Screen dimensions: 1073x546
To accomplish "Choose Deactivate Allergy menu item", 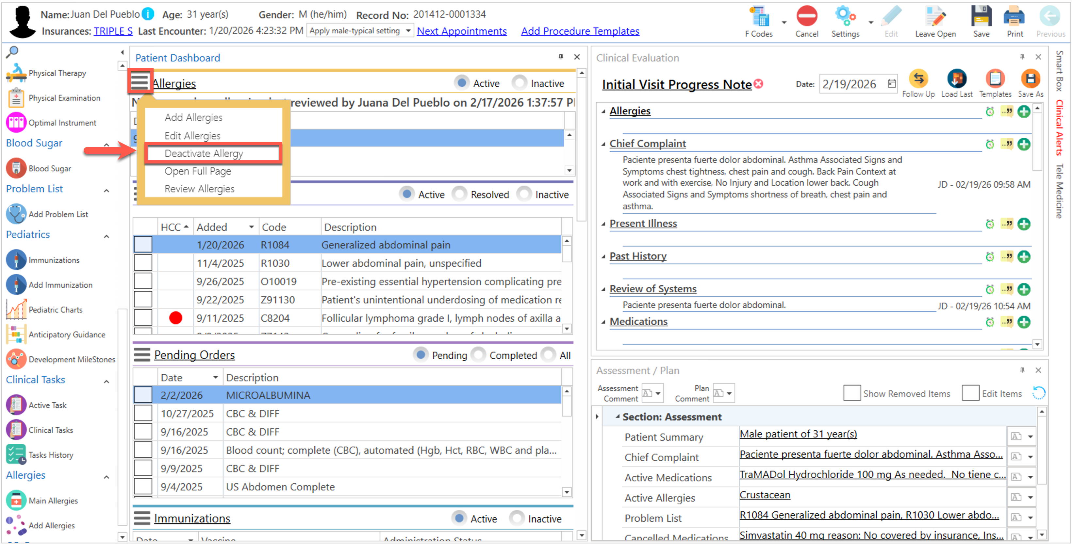I will coord(204,153).
